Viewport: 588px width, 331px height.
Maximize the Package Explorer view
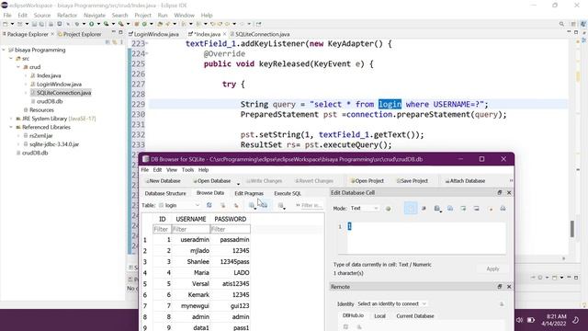point(120,33)
